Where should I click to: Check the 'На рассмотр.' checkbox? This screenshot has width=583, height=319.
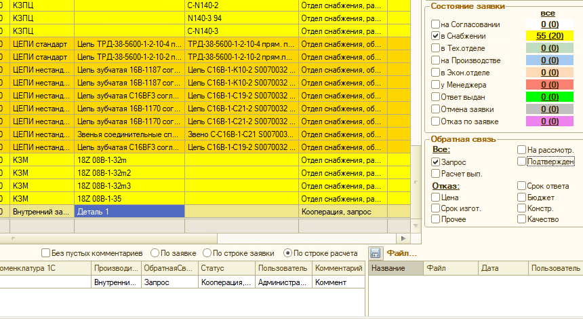pos(521,149)
